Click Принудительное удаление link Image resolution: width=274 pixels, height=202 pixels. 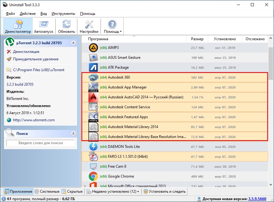[36, 59]
